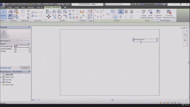Click the Horizontal Align value field
Viewport: 190px width, 107px height.
point(21,46)
